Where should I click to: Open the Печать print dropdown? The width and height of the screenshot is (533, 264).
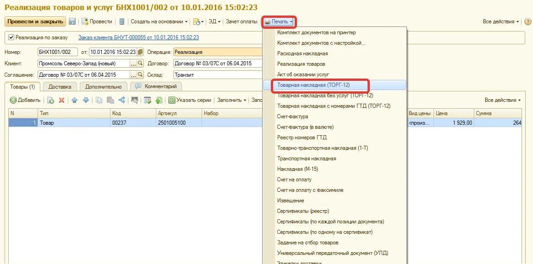tap(279, 21)
